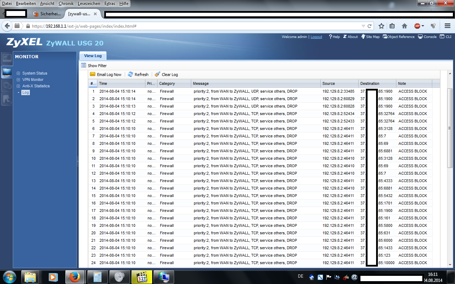
Task: Click the Clear Log brush icon
Action: pyautogui.click(x=157, y=74)
